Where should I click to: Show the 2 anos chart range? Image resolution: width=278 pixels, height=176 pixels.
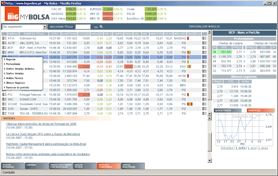(x=263, y=148)
